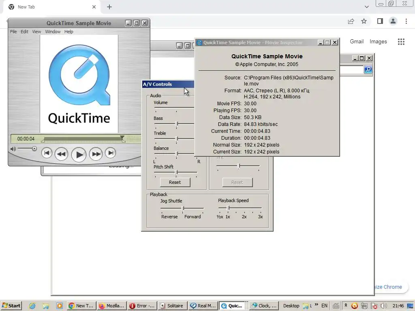The width and height of the screenshot is (415, 311).
Task: Click the playhead marker on QuickTime timeline
Action: click(x=122, y=138)
